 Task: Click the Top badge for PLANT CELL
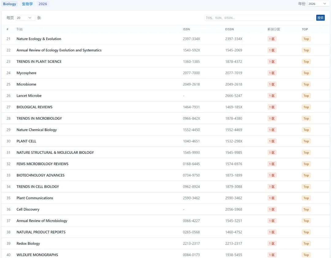pos(306,141)
